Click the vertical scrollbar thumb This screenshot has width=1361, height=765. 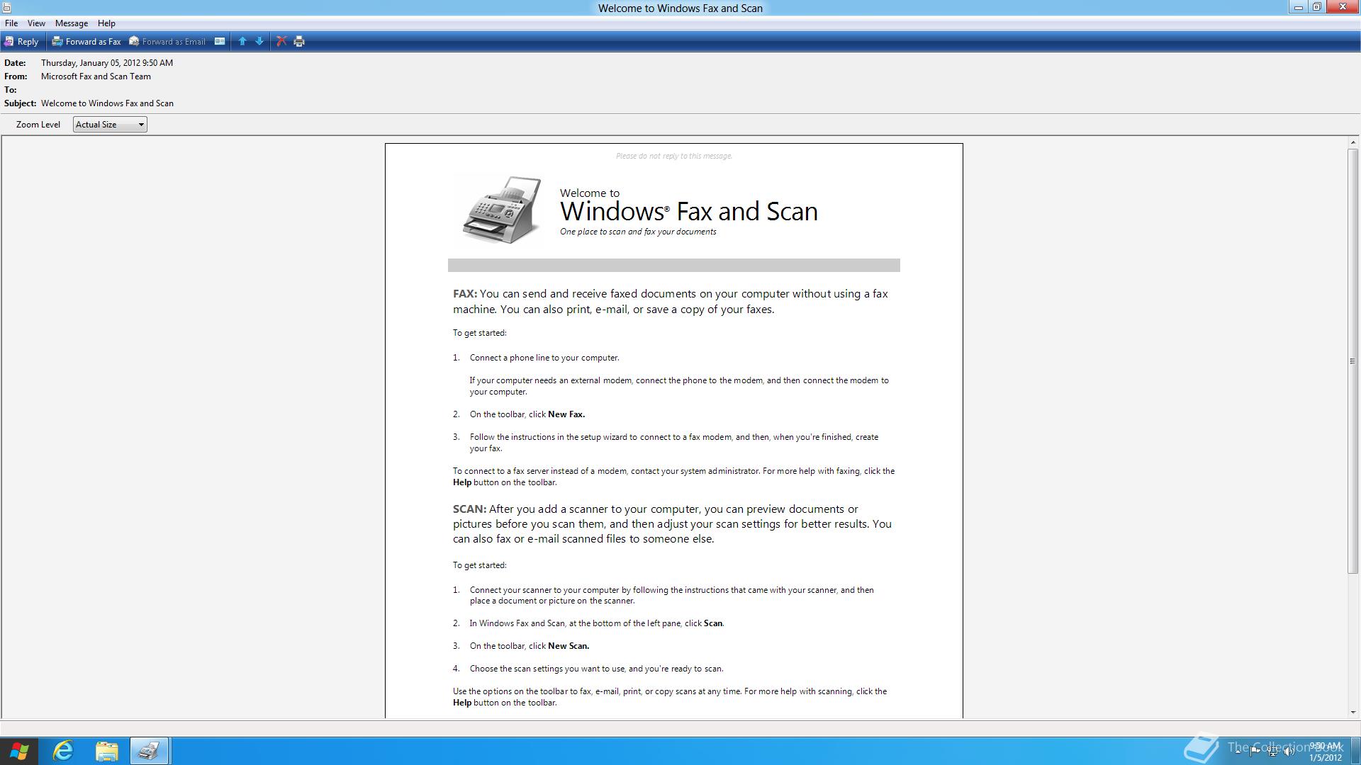tap(1352, 361)
